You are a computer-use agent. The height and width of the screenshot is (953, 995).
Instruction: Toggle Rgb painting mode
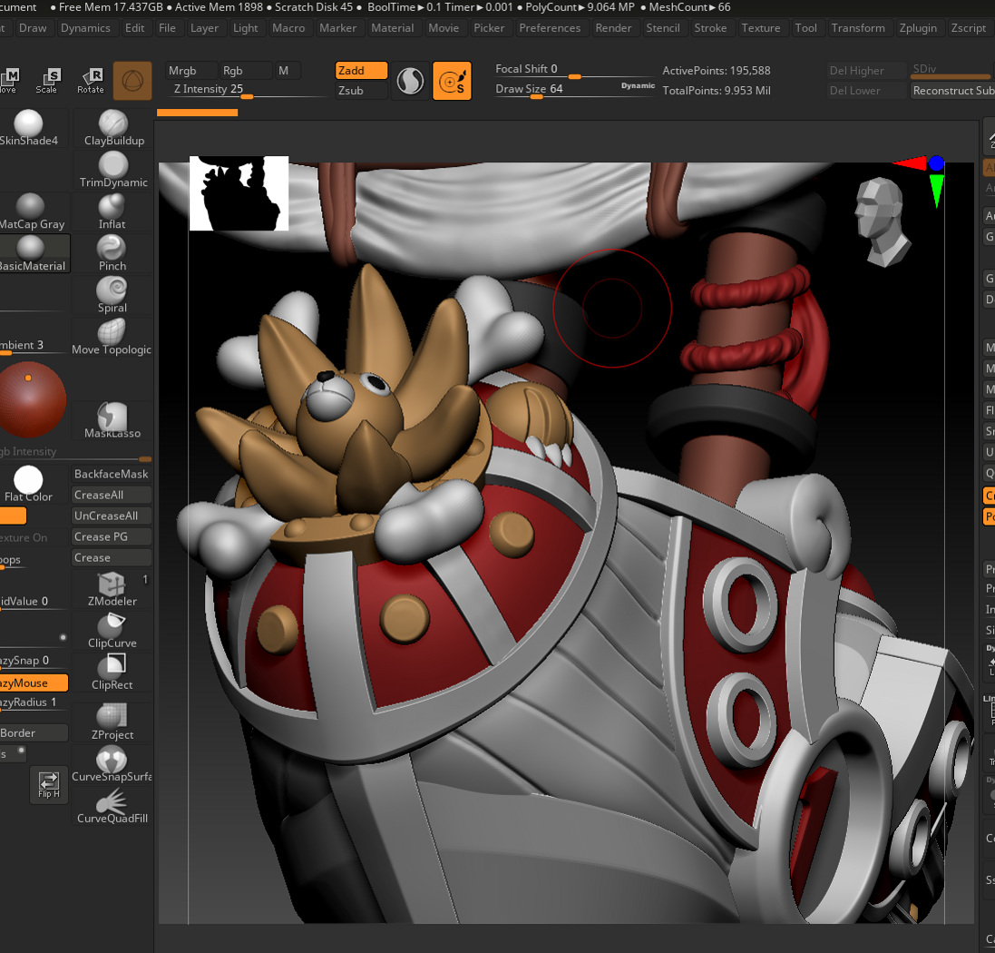tap(246, 71)
